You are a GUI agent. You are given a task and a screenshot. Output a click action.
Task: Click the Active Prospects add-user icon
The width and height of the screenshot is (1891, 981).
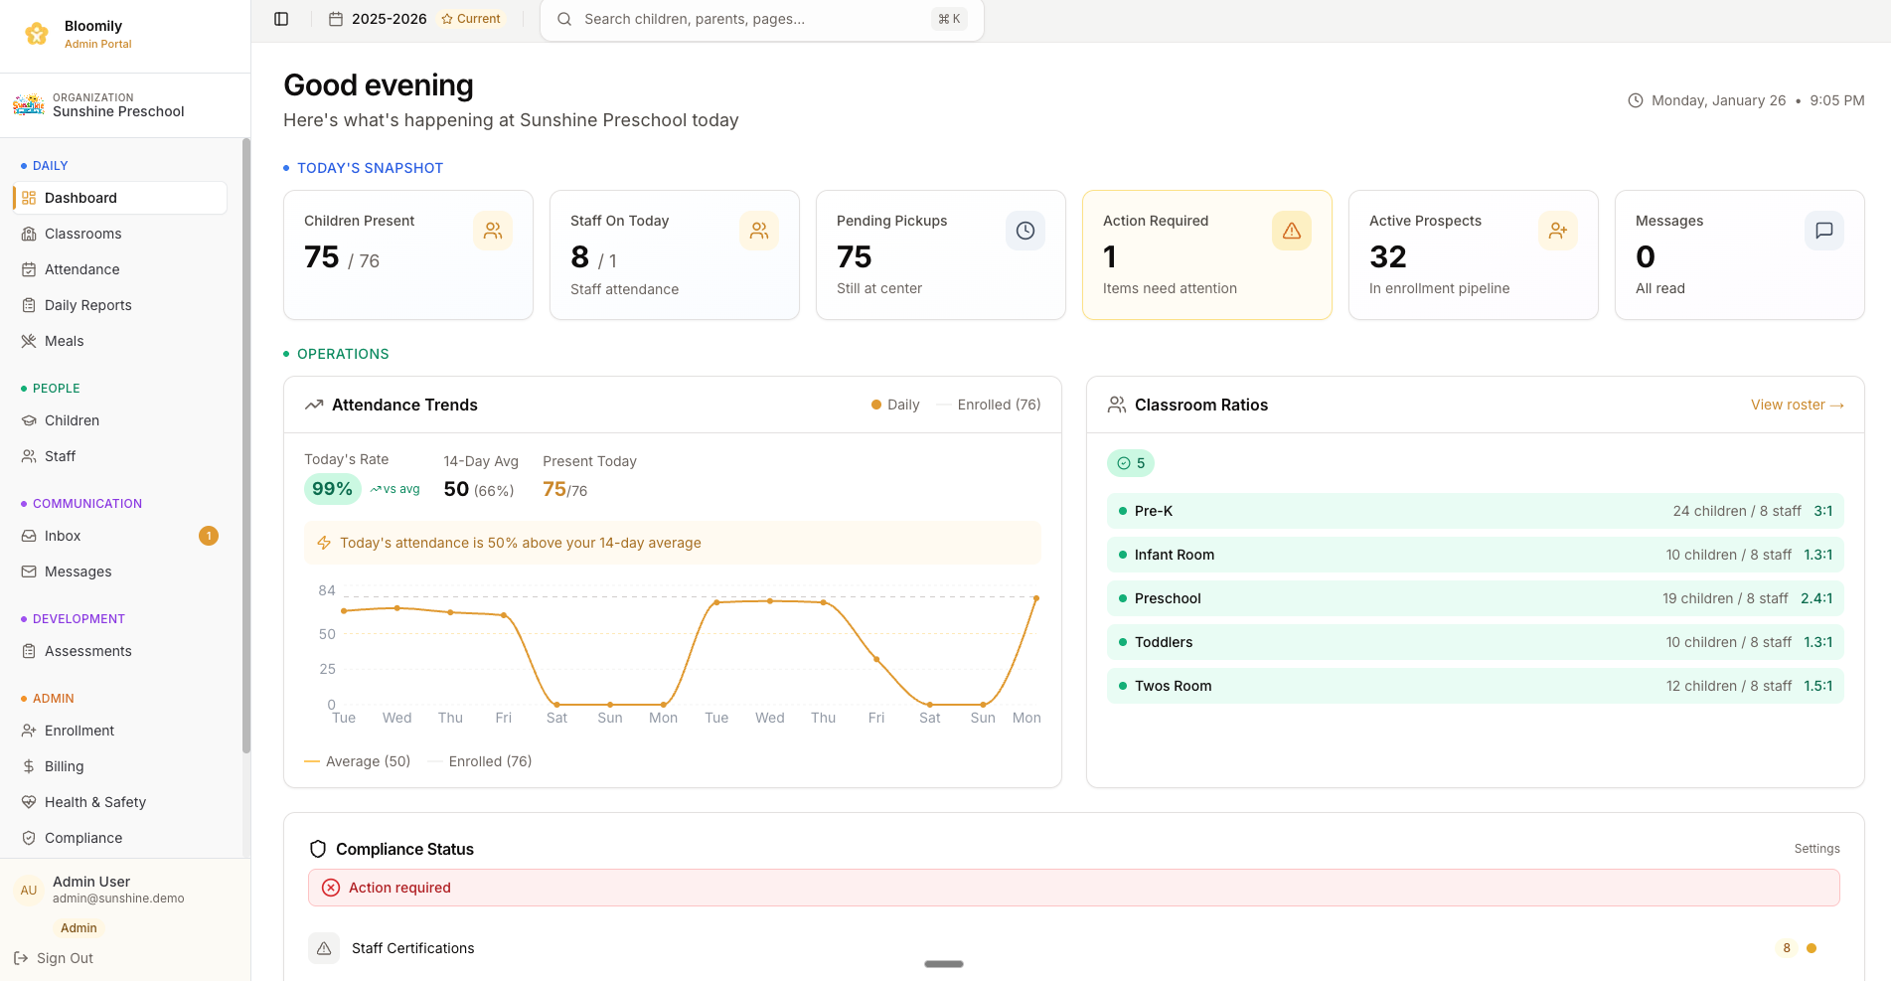[x=1558, y=231]
